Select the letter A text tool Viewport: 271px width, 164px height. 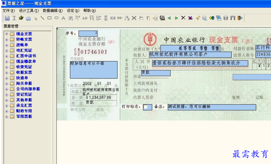[63, 18]
